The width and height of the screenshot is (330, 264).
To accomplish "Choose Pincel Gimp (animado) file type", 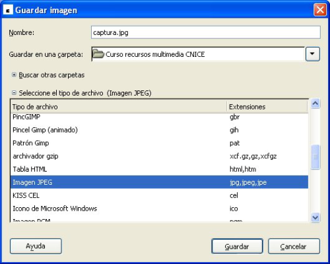I will point(159,130).
